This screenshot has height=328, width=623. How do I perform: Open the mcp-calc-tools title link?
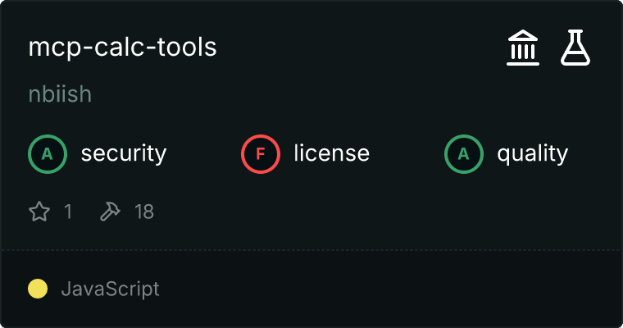122,48
